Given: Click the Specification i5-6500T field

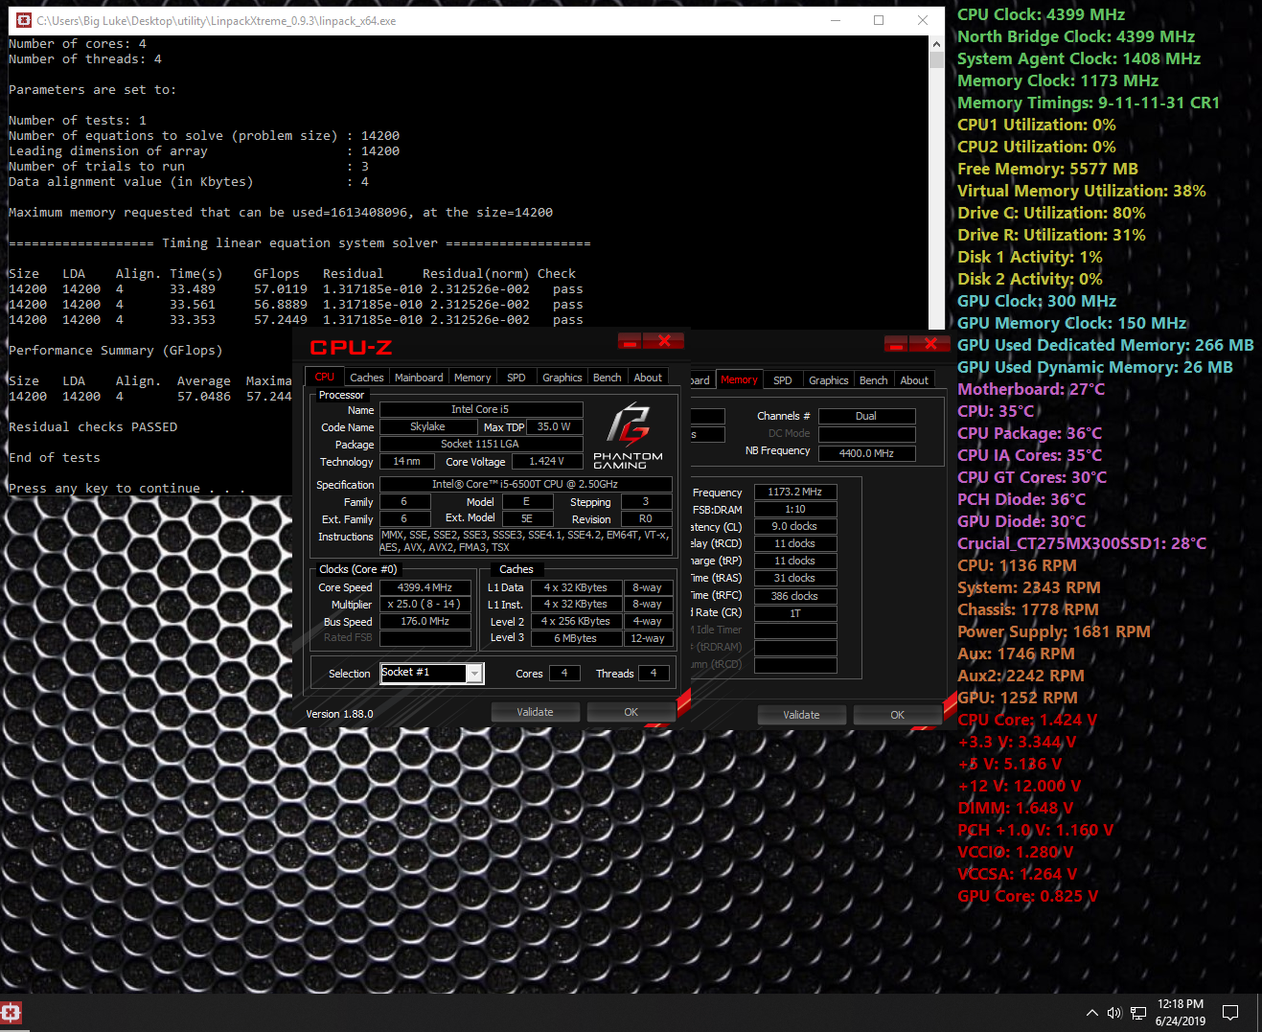Looking at the screenshot, I should 525,484.
